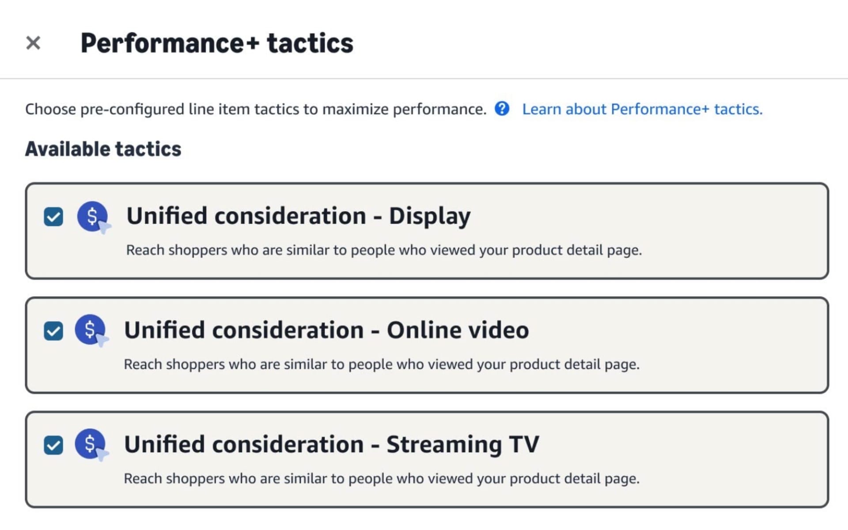Uncheck the Unified consideration - Streaming TV tactic

(53, 445)
